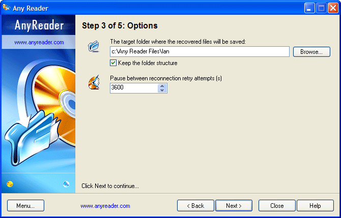The height and width of the screenshot is (218, 341).
Task: Go to the next step with Next
Action: [x=234, y=206]
